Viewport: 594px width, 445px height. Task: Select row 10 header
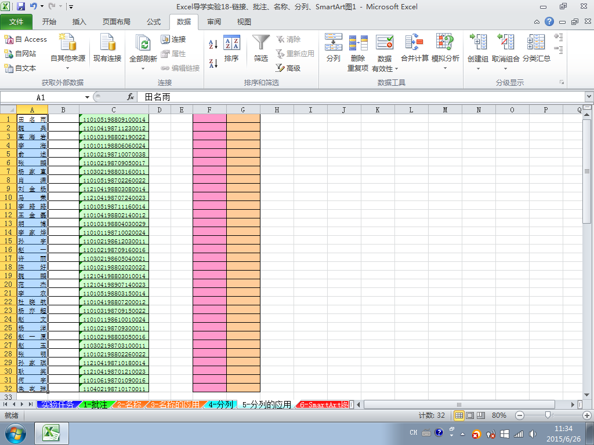[8, 197]
